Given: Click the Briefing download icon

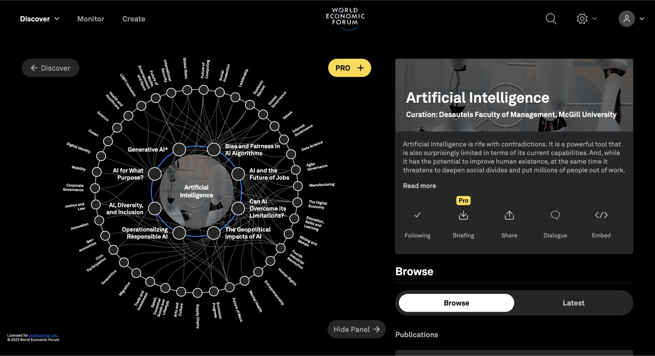Looking at the screenshot, I should click(x=463, y=215).
